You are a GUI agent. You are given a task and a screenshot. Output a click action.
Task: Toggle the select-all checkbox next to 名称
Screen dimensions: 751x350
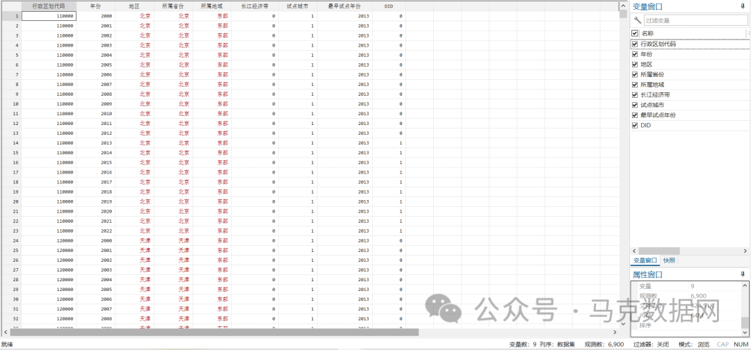635,33
